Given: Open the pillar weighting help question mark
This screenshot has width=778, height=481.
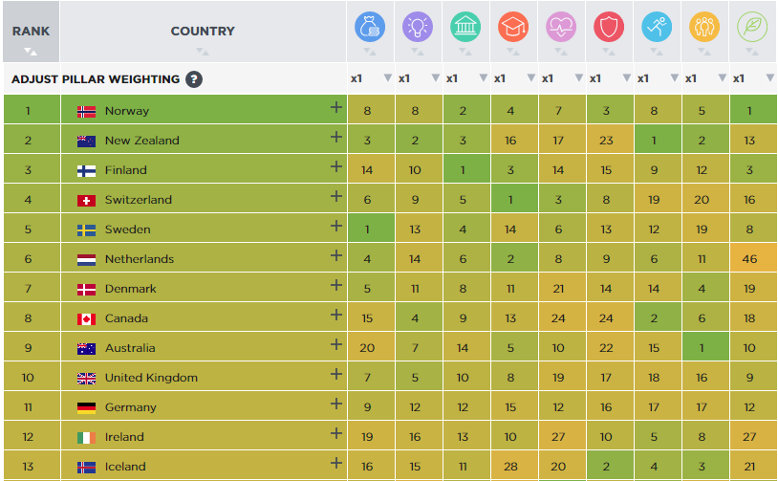Looking at the screenshot, I should point(194,78).
